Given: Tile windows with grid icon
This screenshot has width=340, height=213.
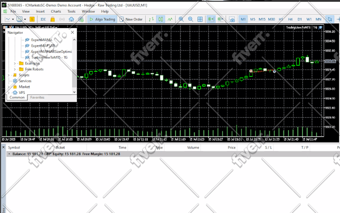Looking at the screenshot, I should tap(200, 19).
